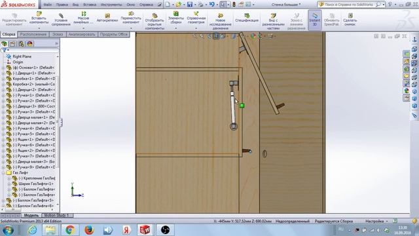Click the green drag handle in viewport

point(242,106)
